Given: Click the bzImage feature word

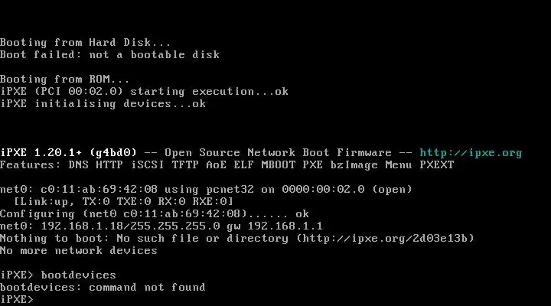Looking at the screenshot, I should tap(354, 165).
